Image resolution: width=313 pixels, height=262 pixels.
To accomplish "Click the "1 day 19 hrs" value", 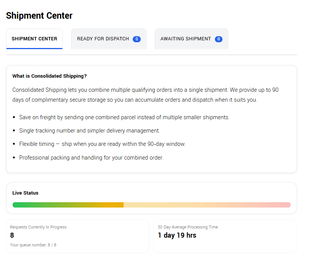I will click(177, 235).
